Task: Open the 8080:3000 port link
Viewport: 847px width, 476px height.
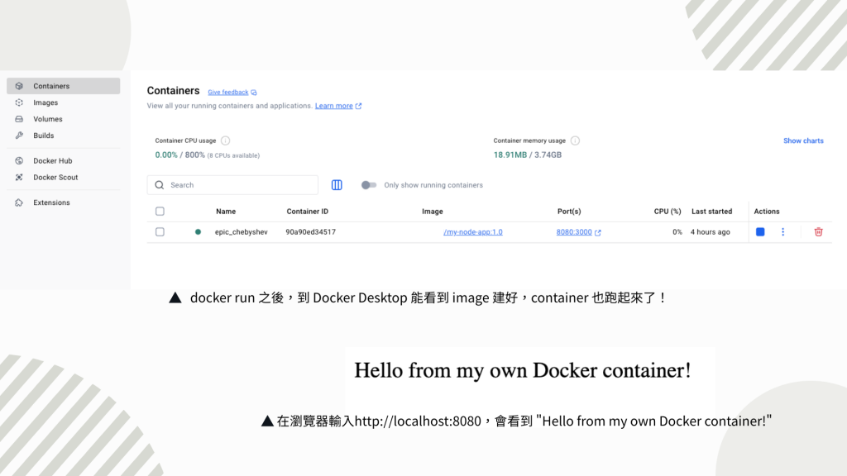Action: pyautogui.click(x=574, y=232)
